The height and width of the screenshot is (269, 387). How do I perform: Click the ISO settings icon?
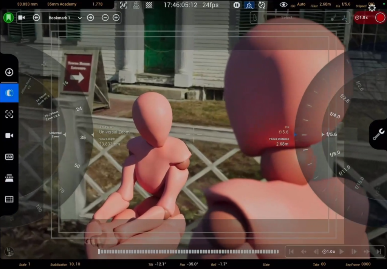tap(9, 157)
